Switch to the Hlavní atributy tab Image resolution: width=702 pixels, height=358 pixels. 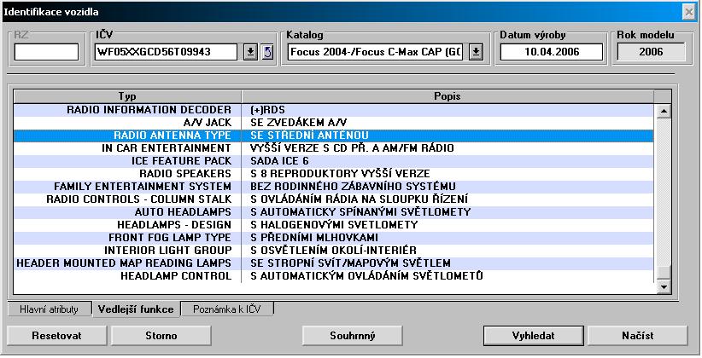tap(49, 309)
